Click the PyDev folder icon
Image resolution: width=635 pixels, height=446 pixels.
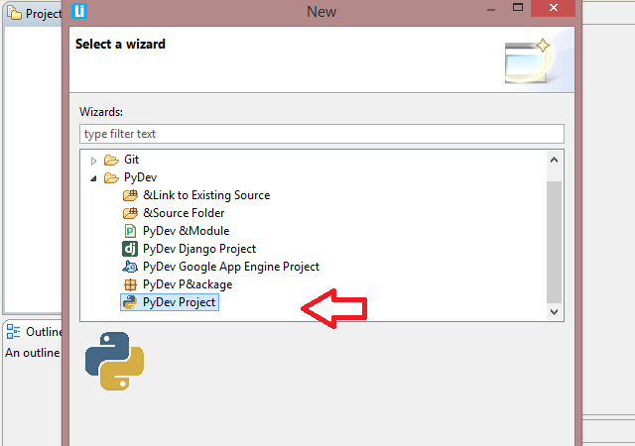click(x=110, y=177)
